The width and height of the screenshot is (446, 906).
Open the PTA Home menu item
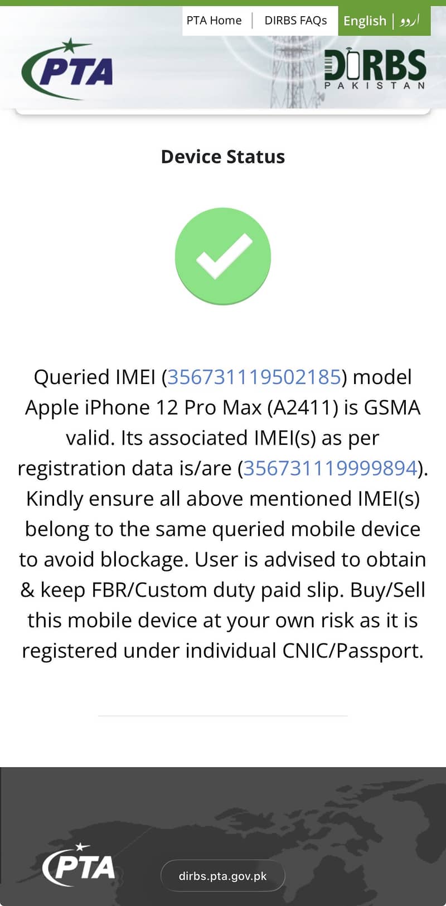[x=214, y=21]
